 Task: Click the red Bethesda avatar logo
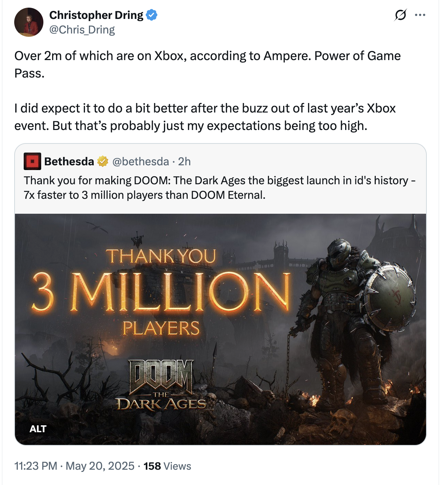tap(32, 161)
